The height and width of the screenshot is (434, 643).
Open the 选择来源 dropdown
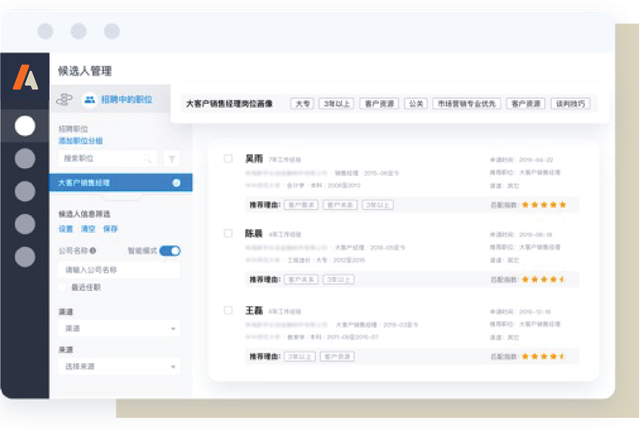click(x=119, y=367)
